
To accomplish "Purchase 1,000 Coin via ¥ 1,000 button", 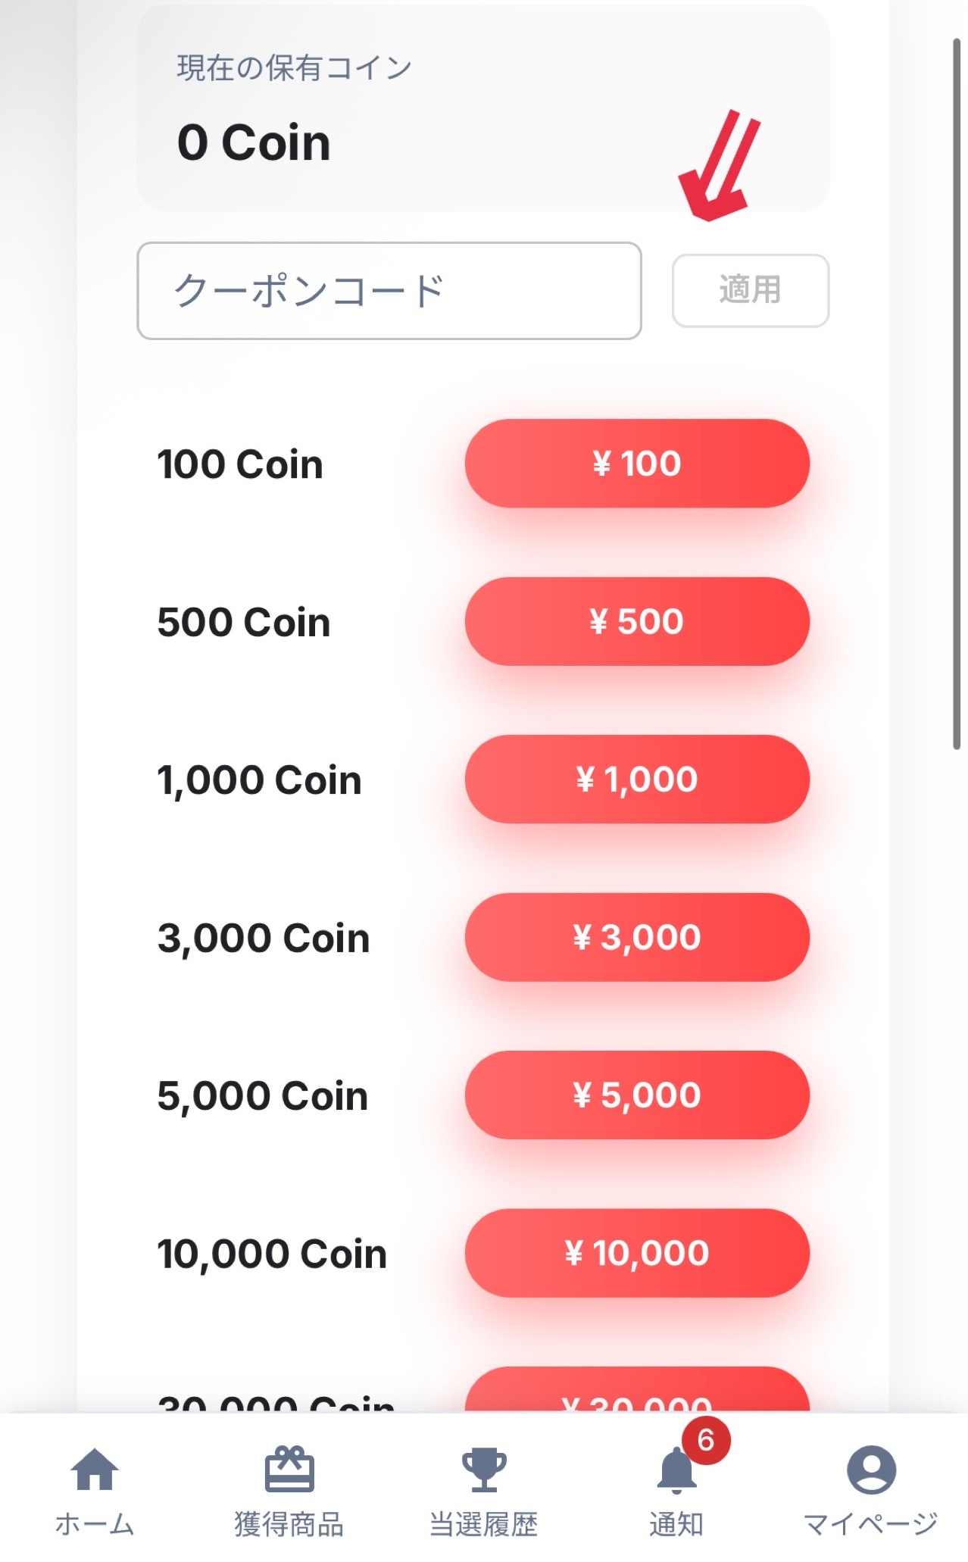I will pos(637,779).
